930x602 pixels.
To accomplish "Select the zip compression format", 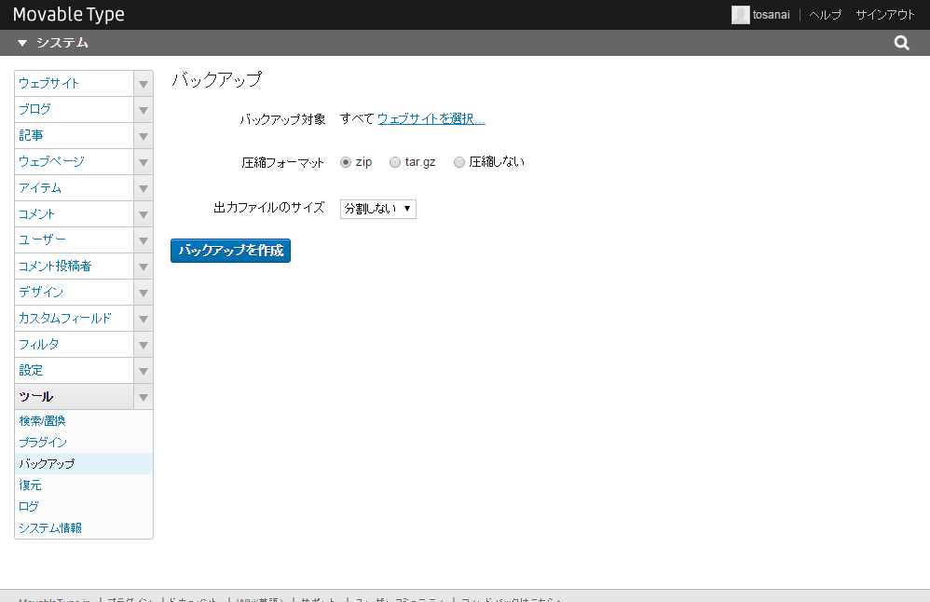I will point(346,162).
